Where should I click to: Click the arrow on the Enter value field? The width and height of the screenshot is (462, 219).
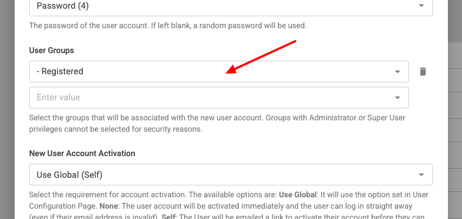coord(398,98)
